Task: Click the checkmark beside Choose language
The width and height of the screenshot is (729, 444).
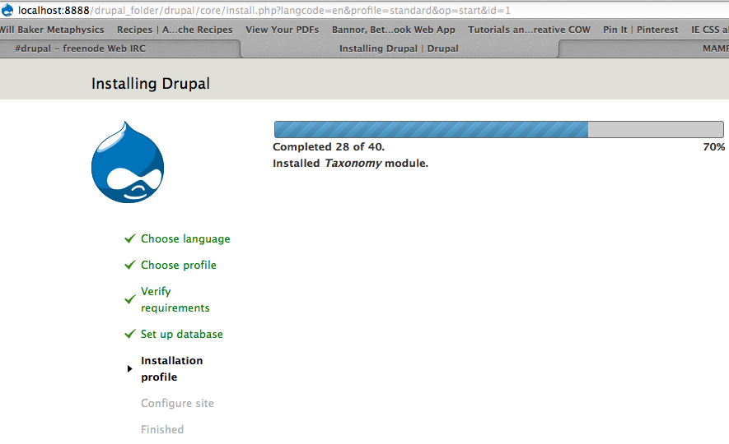Action: point(130,238)
